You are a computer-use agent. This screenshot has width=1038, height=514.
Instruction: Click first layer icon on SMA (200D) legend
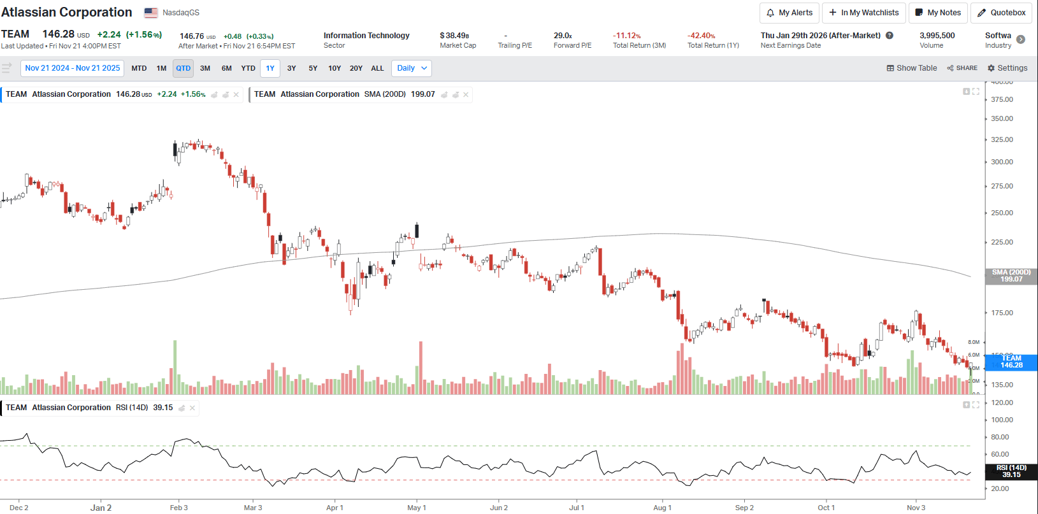click(444, 95)
